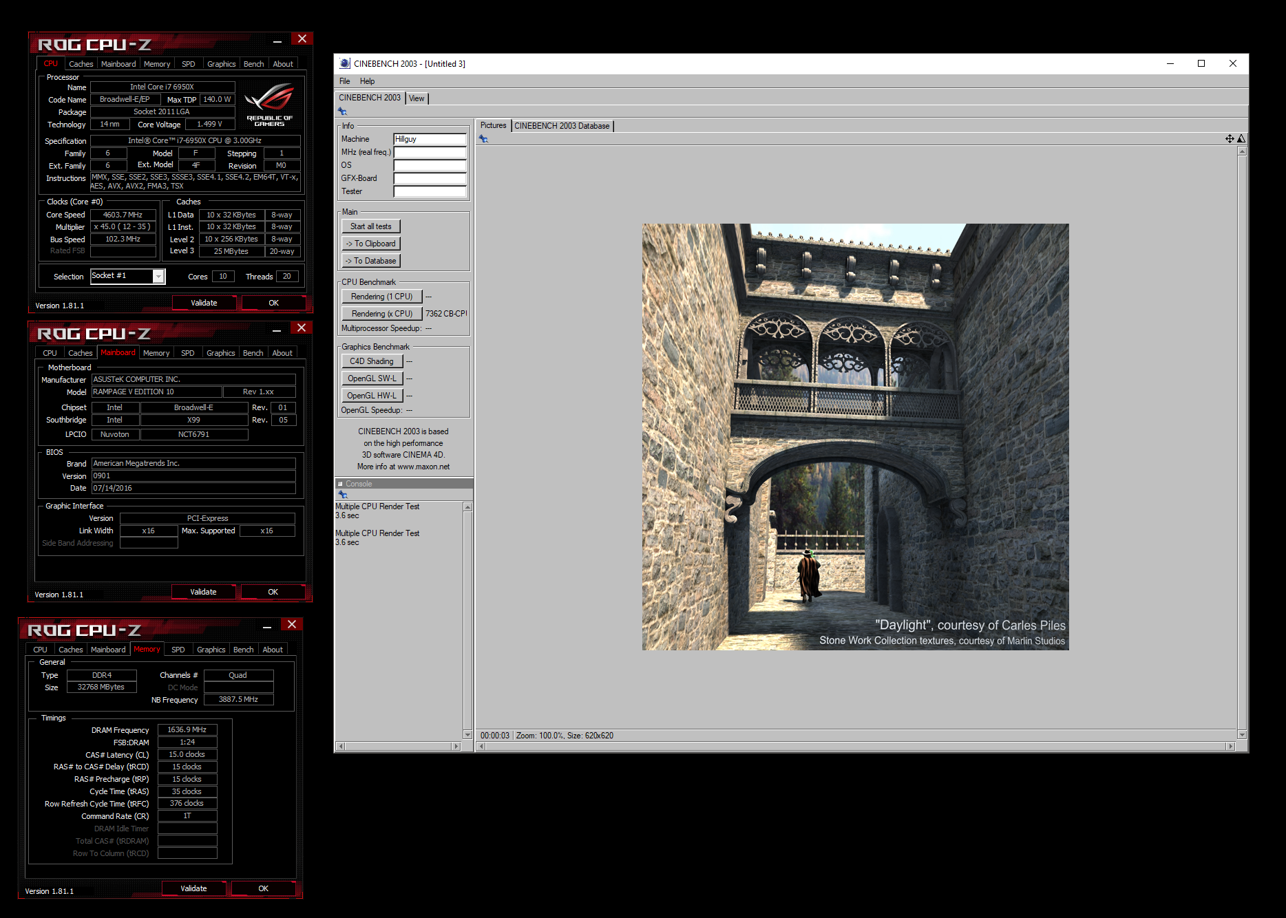Open Memory tab in CPU-Z Mainboard window
Screen dimensions: 1286x918
tap(156, 353)
